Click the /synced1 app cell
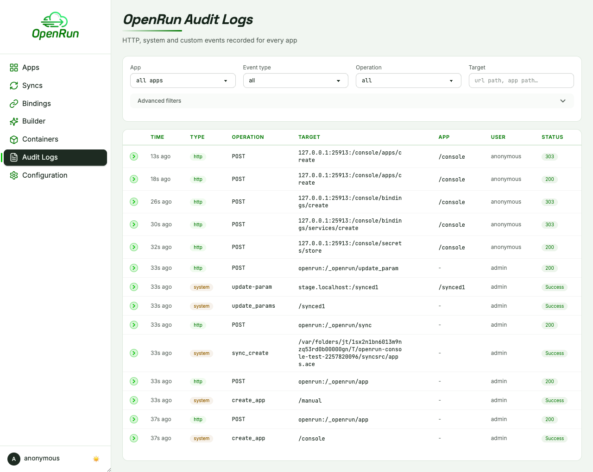The image size is (593, 472). [x=452, y=287]
